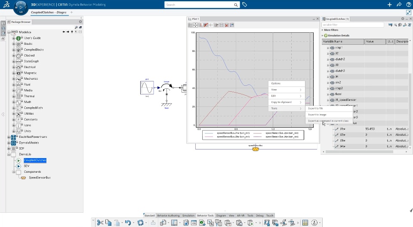
Task: Expand the Electrical package node
Action: [14, 67]
